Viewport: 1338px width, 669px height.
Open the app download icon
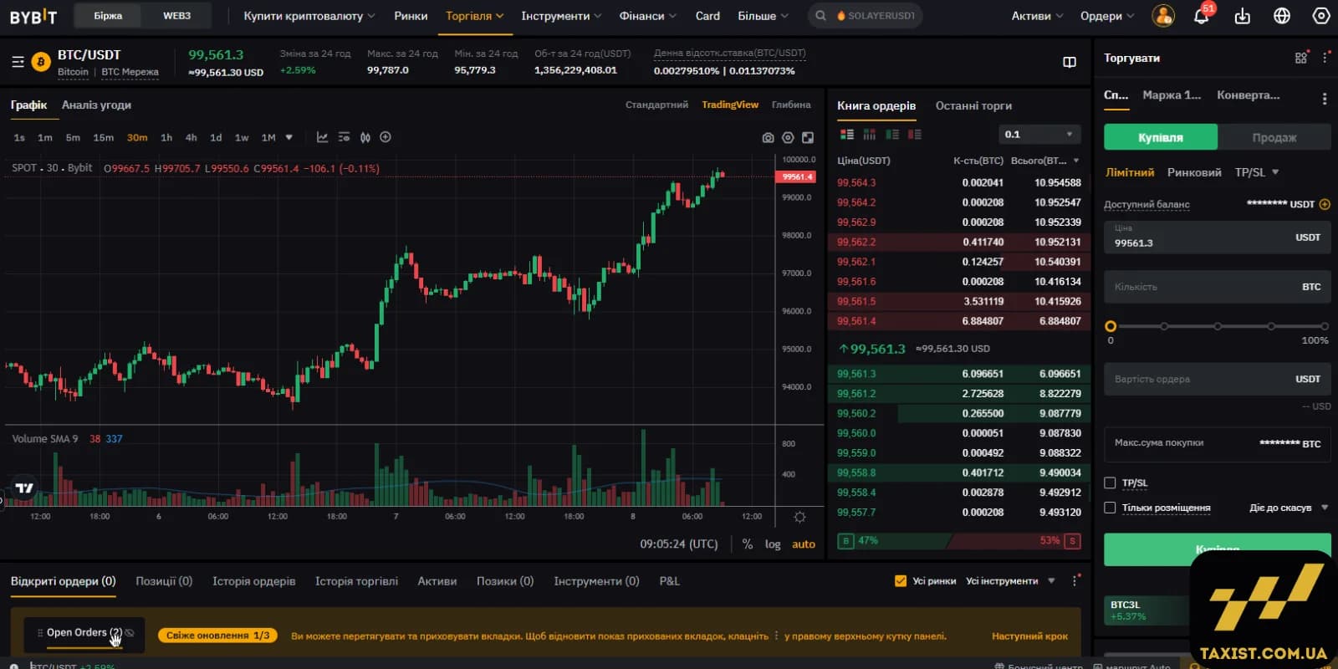click(x=1243, y=16)
